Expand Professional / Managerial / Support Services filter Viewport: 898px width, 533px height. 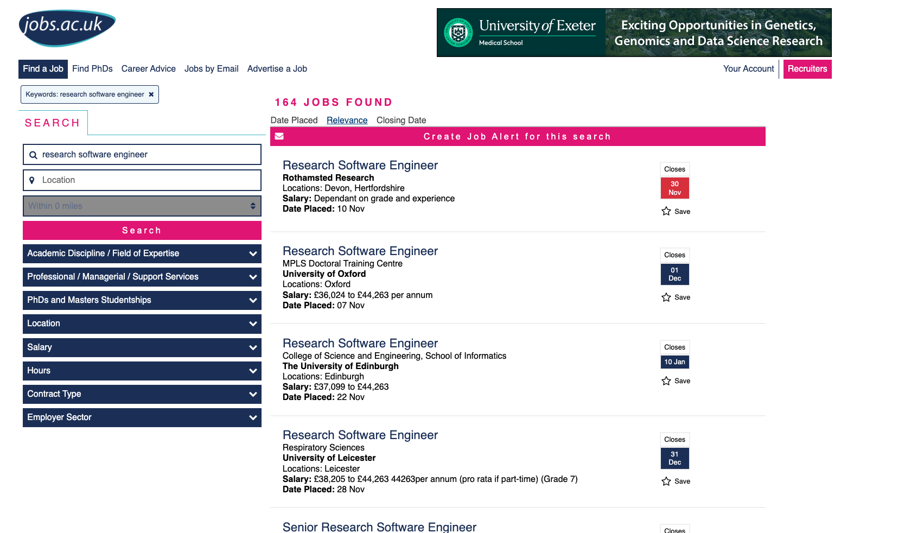(142, 277)
